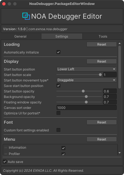This screenshot has height=175, width=124.
Task: Select the Settings tab
Action: (62, 36)
